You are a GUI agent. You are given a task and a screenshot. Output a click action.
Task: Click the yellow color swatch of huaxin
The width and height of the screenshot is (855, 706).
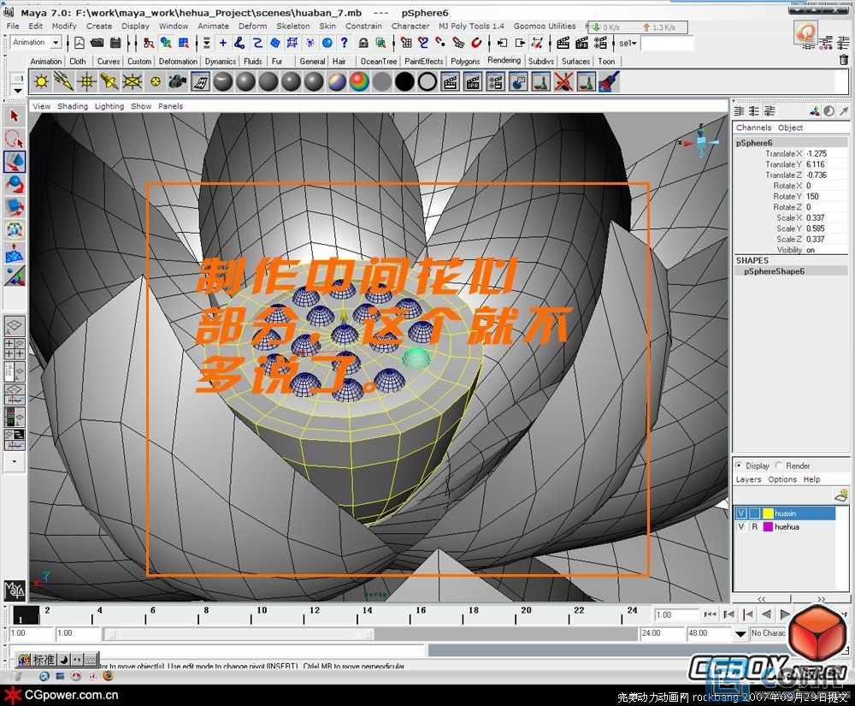[768, 513]
